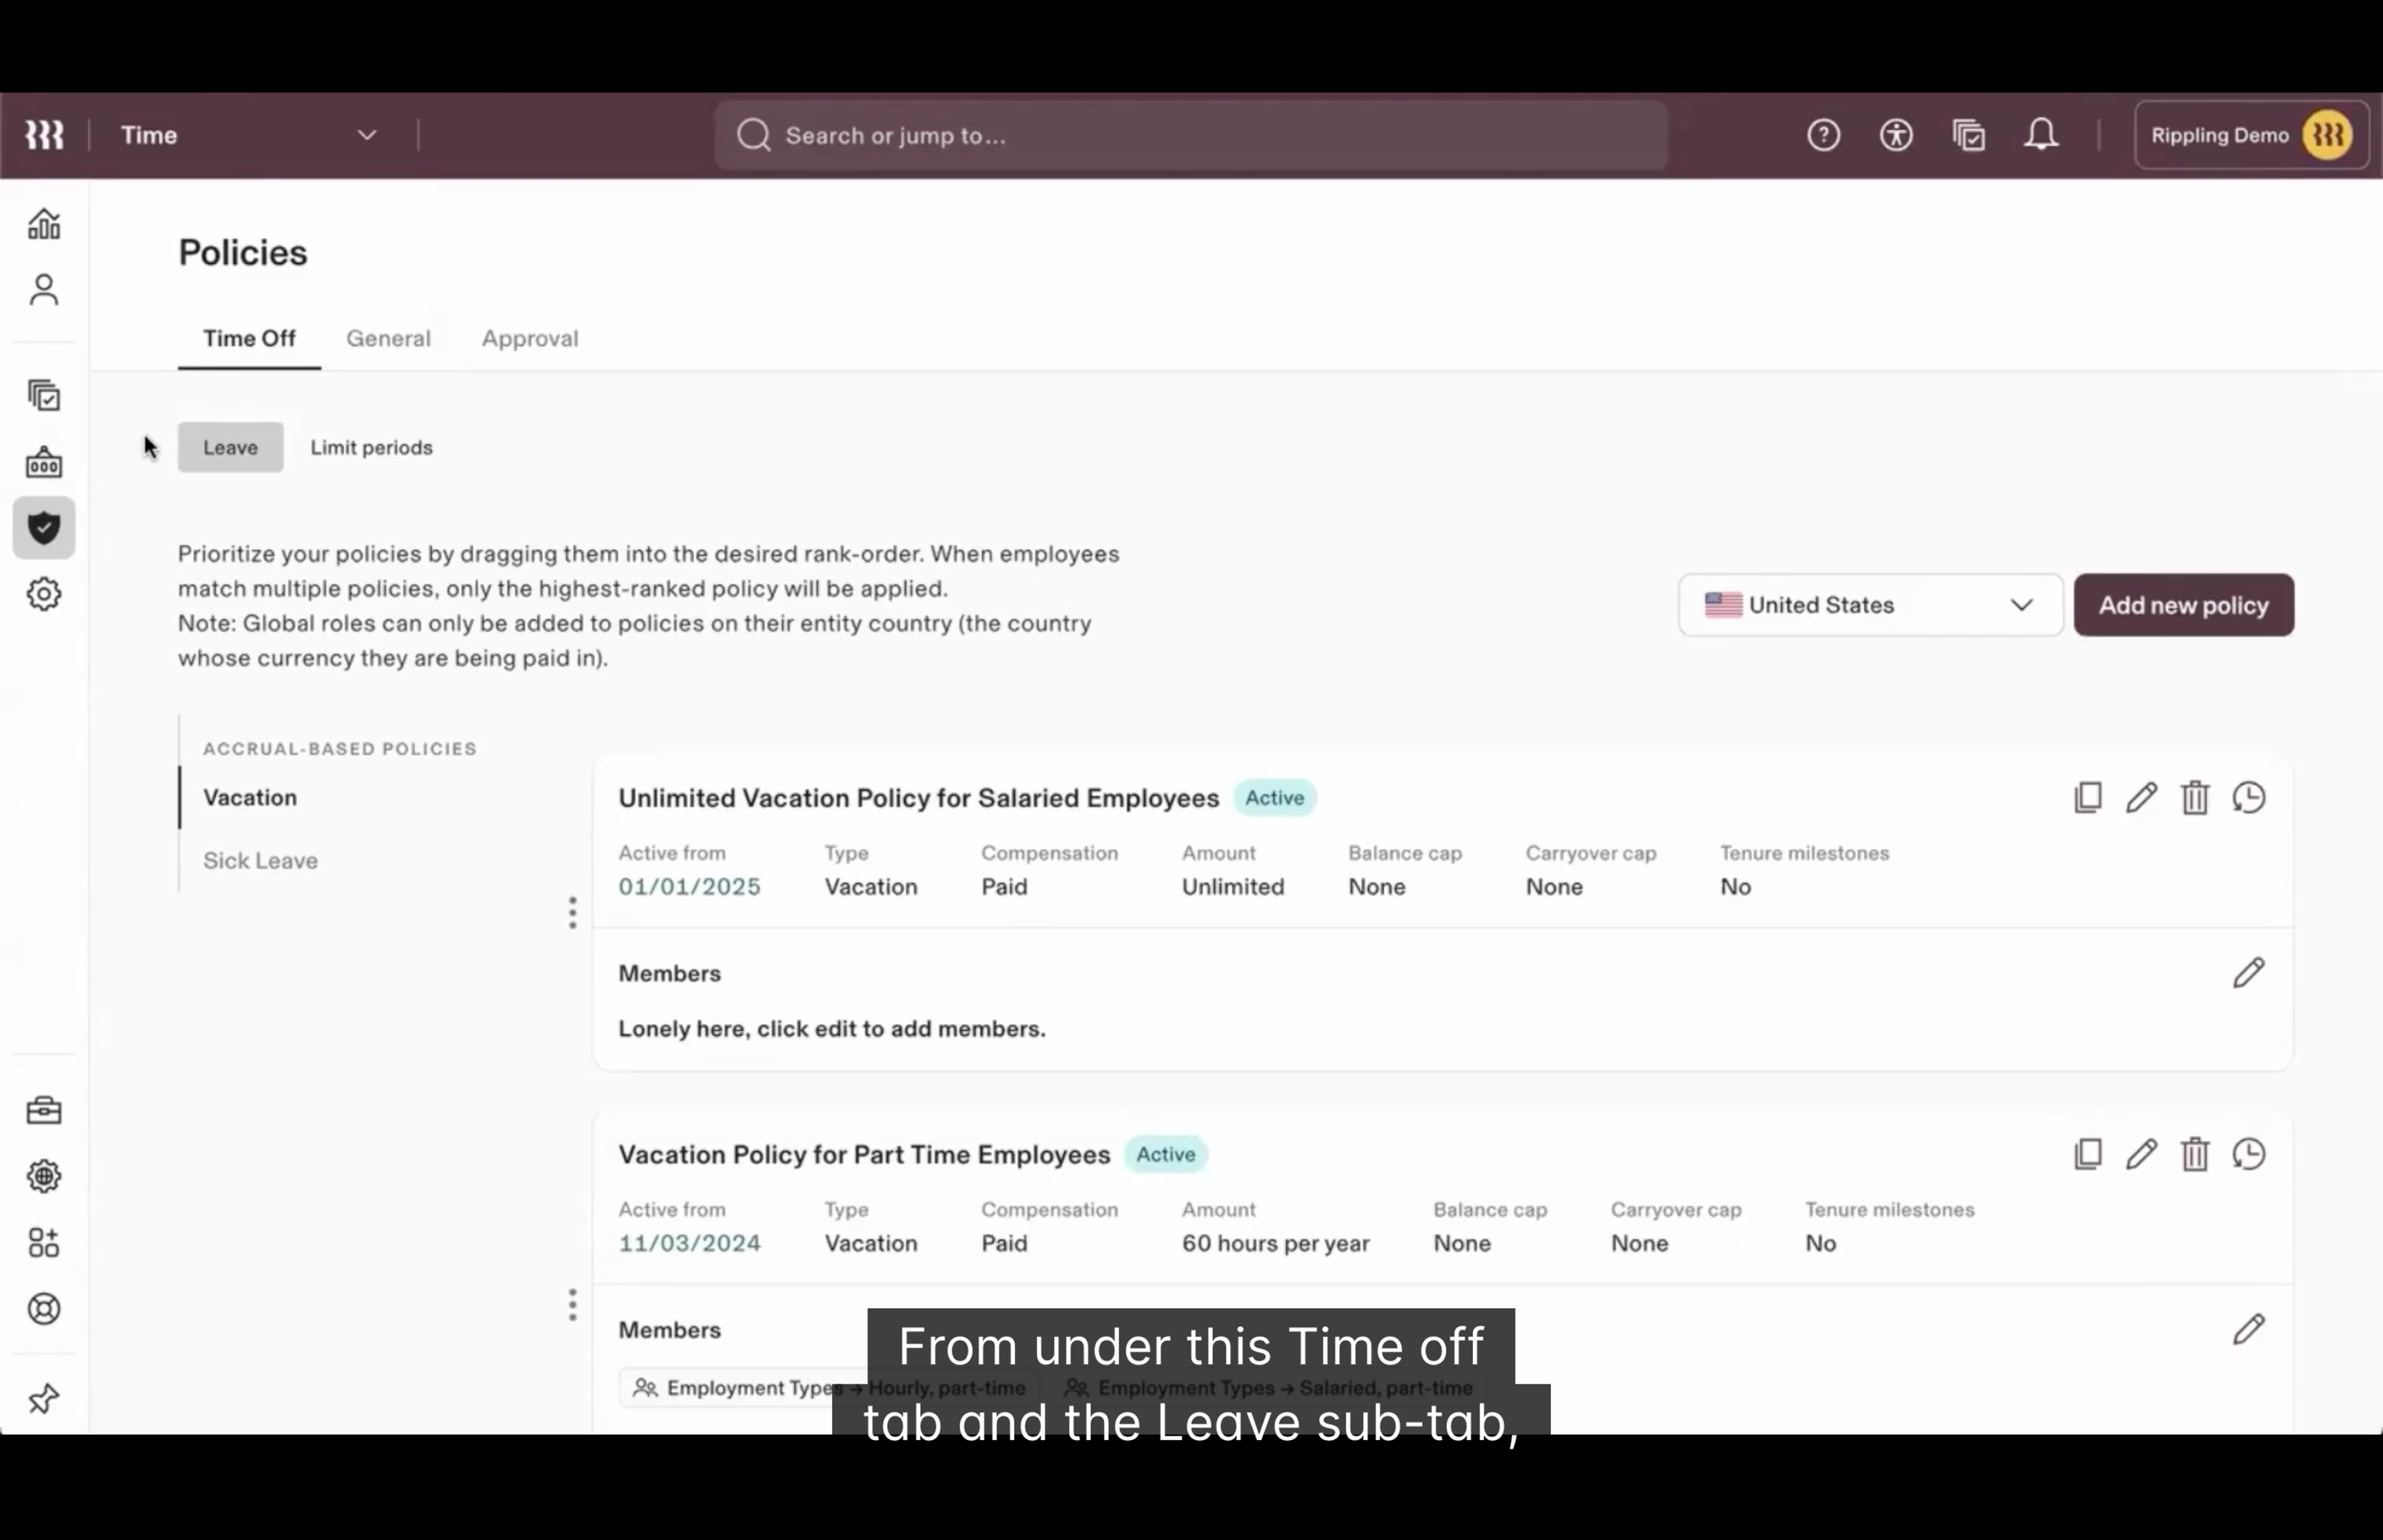Viewport: 2383px width, 1540px height.
Task: Open the United States country dropdown
Action: coord(1870,605)
